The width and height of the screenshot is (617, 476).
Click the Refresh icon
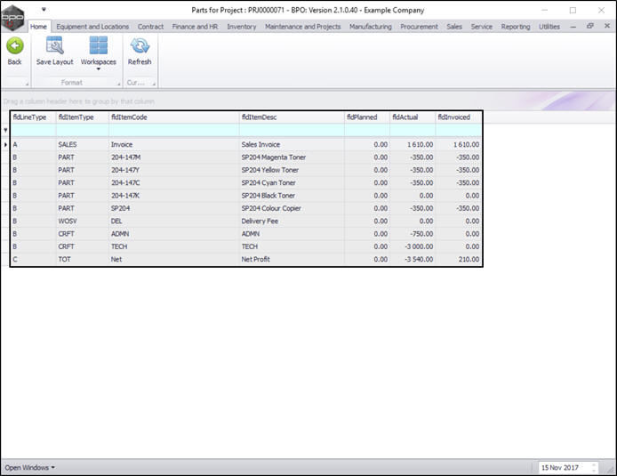coord(140,45)
